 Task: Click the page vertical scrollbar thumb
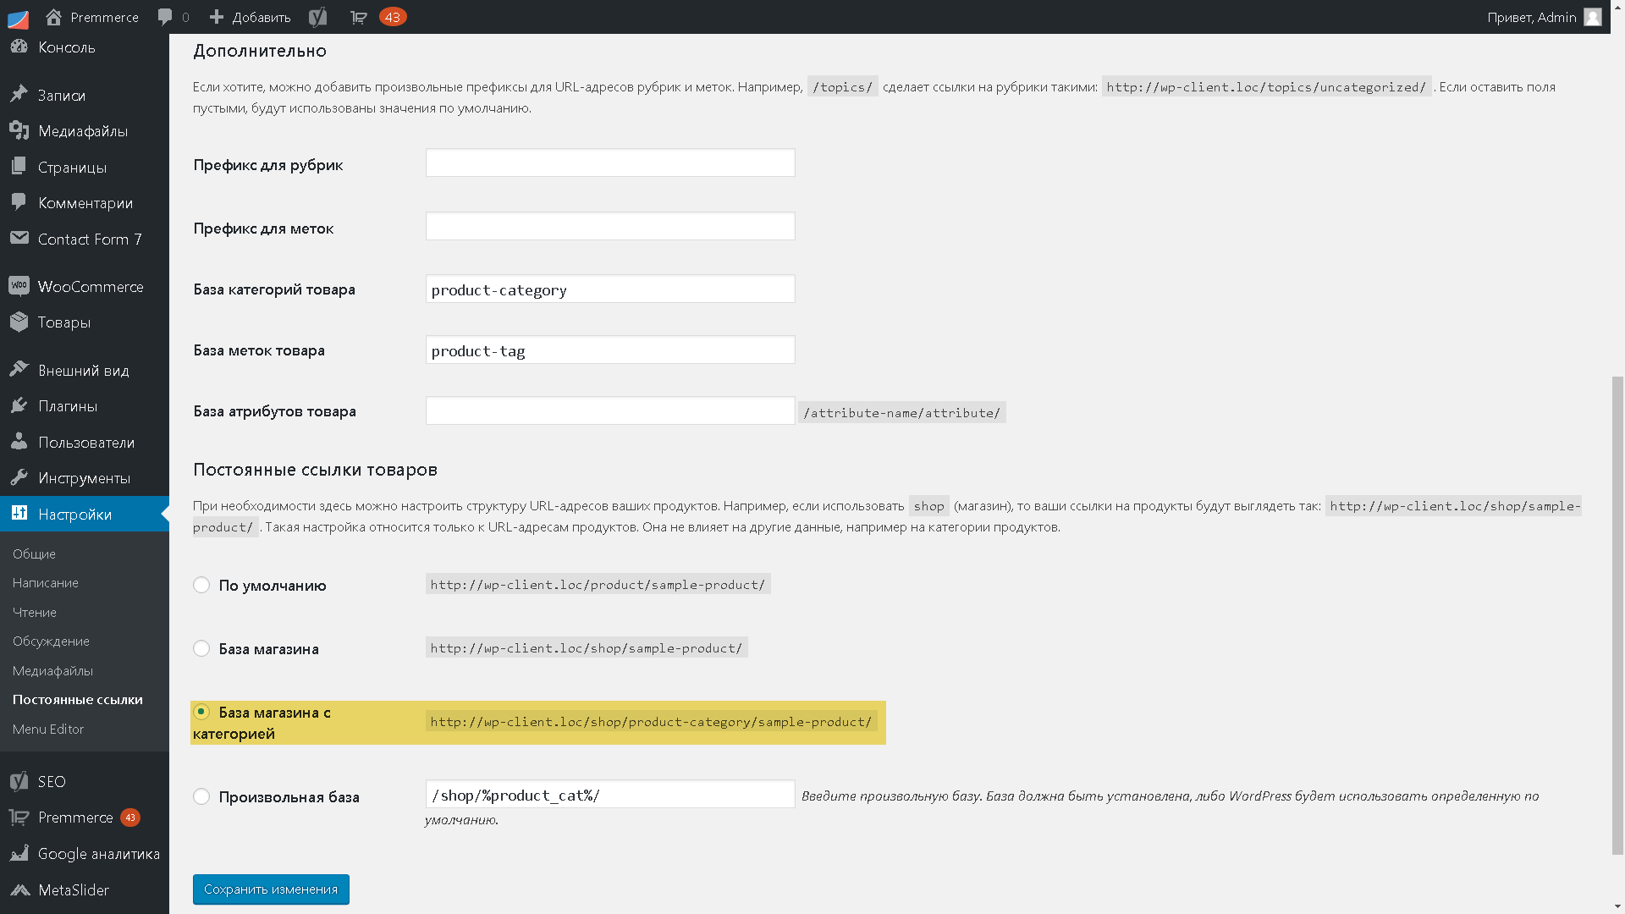[x=1617, y=615]
